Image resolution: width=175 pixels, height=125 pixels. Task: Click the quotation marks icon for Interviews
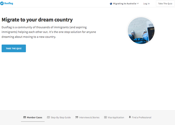[77, 117]
